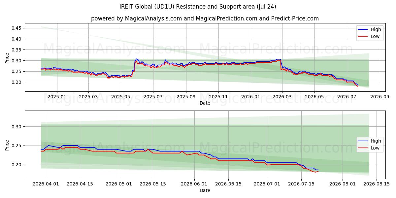
Task: Click the '2026-07-01' x-axis label in the bottom chart
Action: point(267,184)
